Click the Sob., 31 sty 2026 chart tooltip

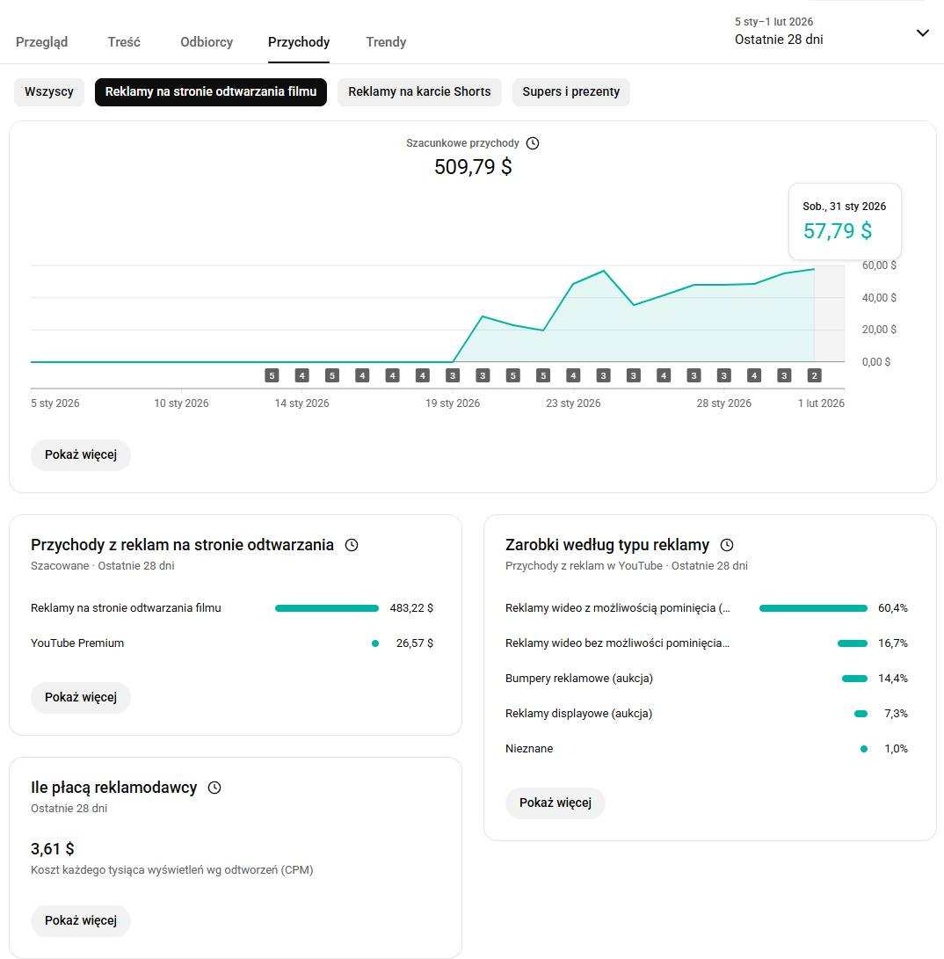[844, 221]
